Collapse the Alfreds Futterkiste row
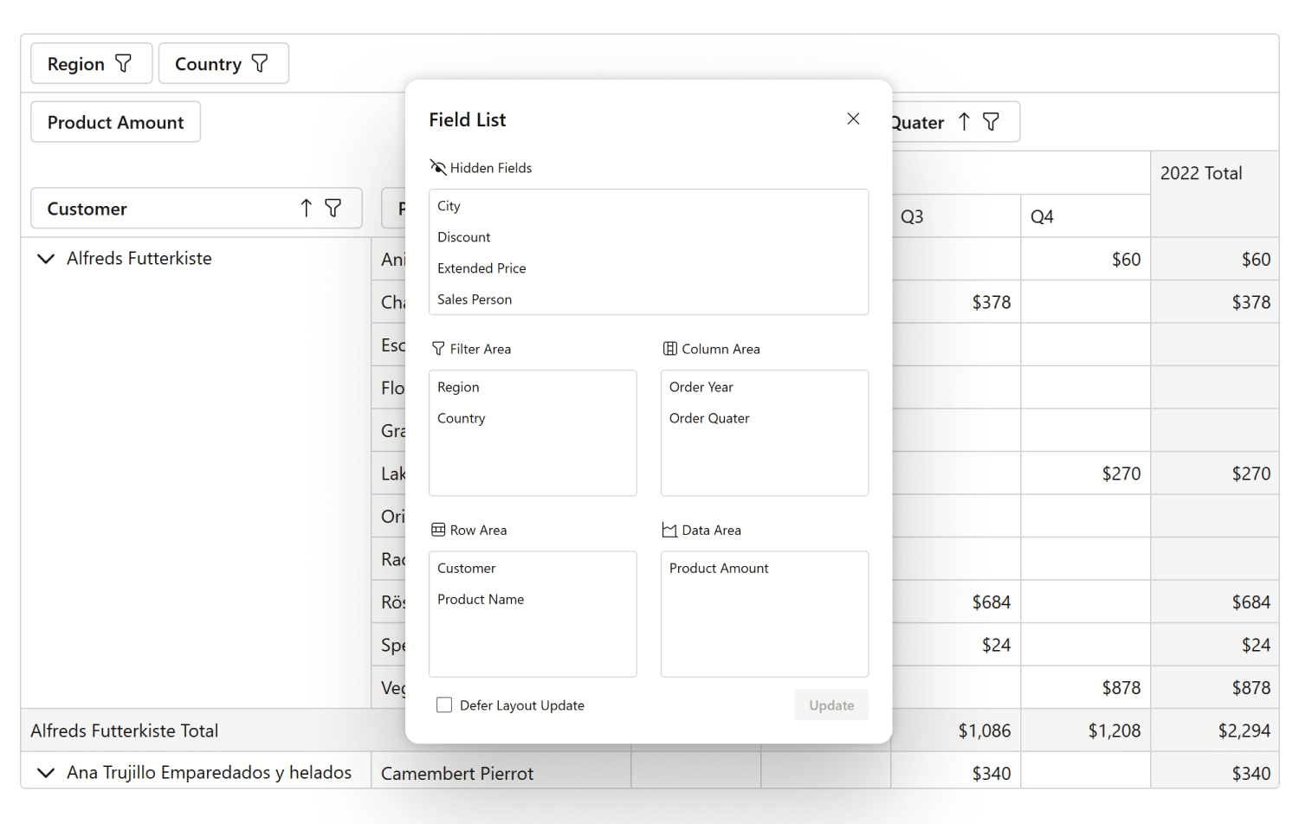This screenshot has height=824, width=1299. (x=46, y=258)
